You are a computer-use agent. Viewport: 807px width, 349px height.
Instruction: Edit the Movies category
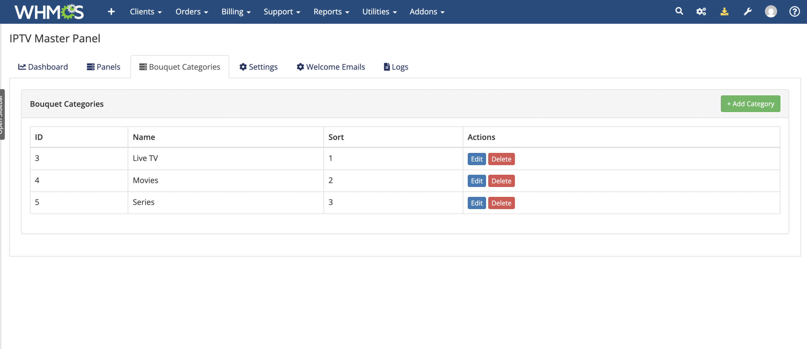477,181
